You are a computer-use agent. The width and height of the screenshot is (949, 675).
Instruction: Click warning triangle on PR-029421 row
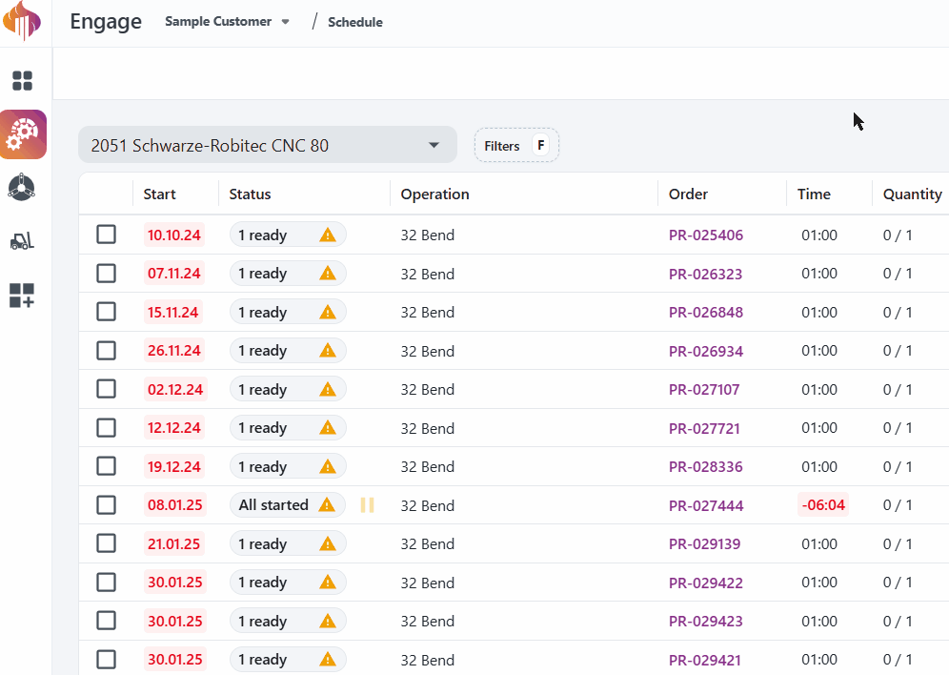coord(328,659)
